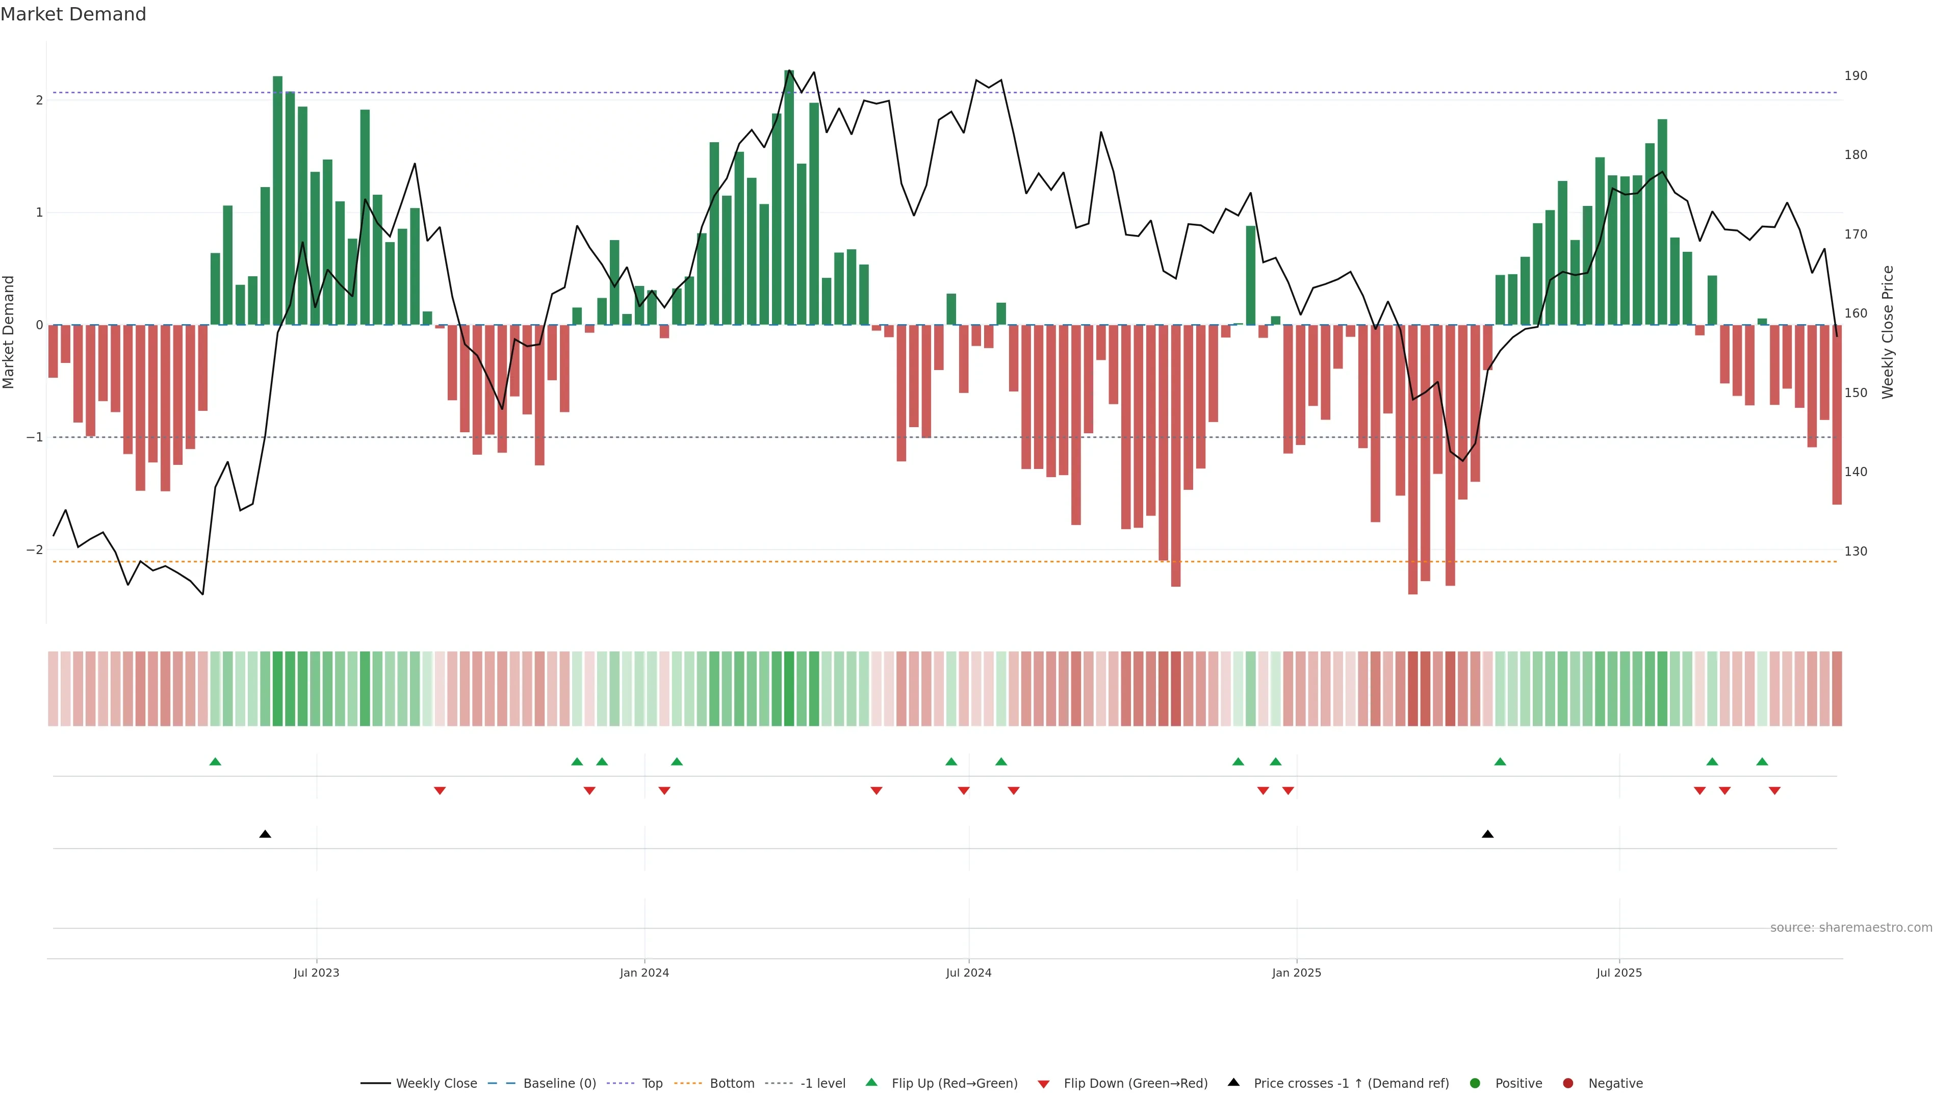Click the first red flip-down marker after Jul 2023
This screenshot has height=1101, width=1958.
click(x=440, y=791)
